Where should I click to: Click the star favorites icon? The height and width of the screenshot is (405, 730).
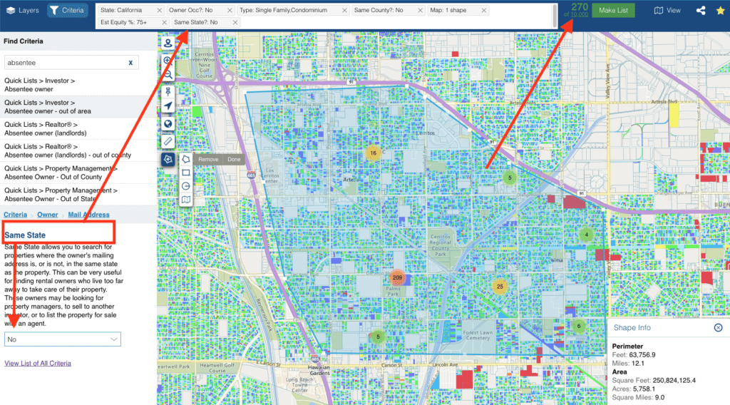point(720,10)
